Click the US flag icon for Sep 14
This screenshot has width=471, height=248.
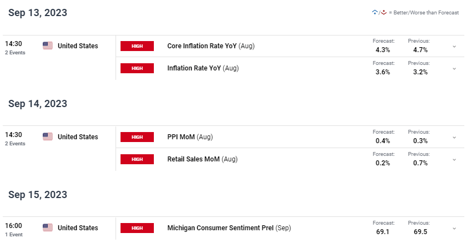[x=48, y=136]
